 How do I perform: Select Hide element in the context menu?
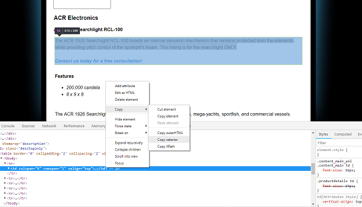click(x=125, y=119)
